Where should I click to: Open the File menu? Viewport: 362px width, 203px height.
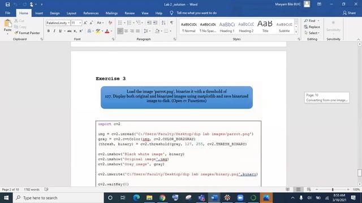coord(7,13)
